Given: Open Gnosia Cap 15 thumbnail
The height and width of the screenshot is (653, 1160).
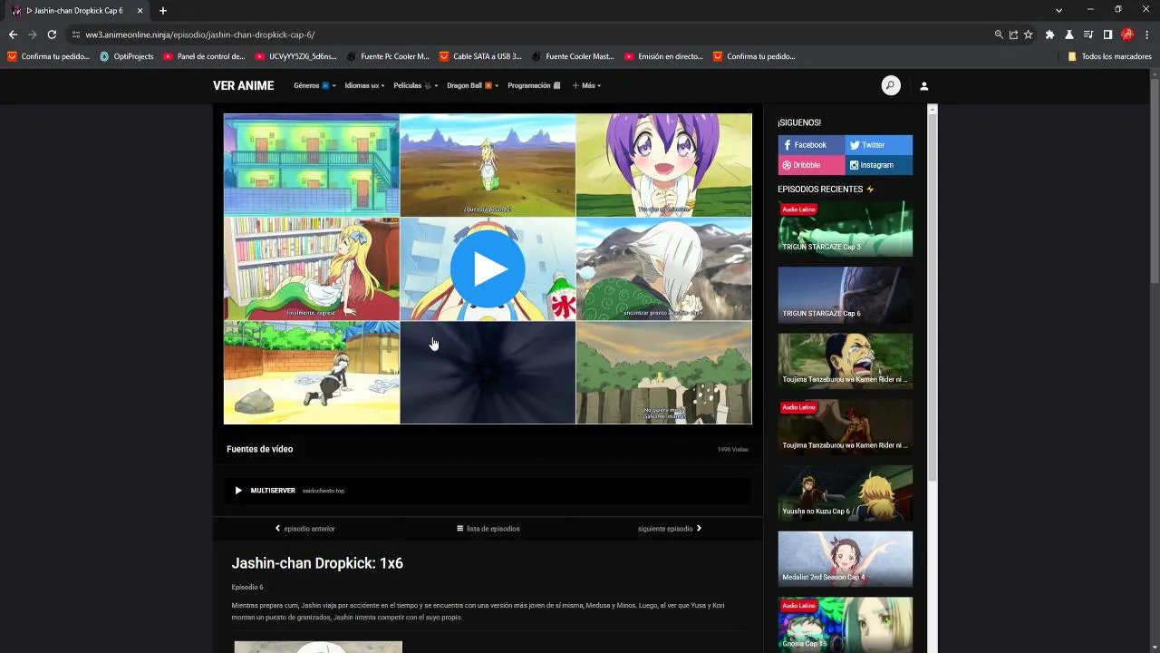Looking at the screenshot, I should (845, 624).
